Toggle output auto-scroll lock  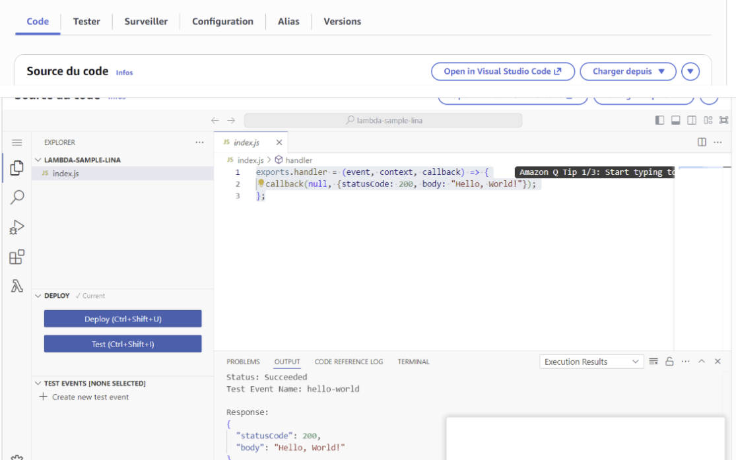669,362
